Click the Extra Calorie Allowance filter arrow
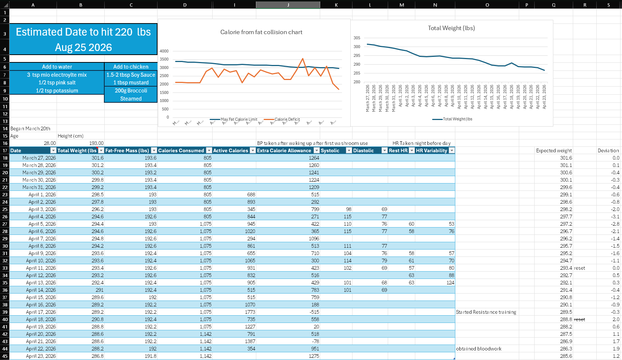This screenshot has width=622, height=360. pyautogui.click(x=317, y=150)
